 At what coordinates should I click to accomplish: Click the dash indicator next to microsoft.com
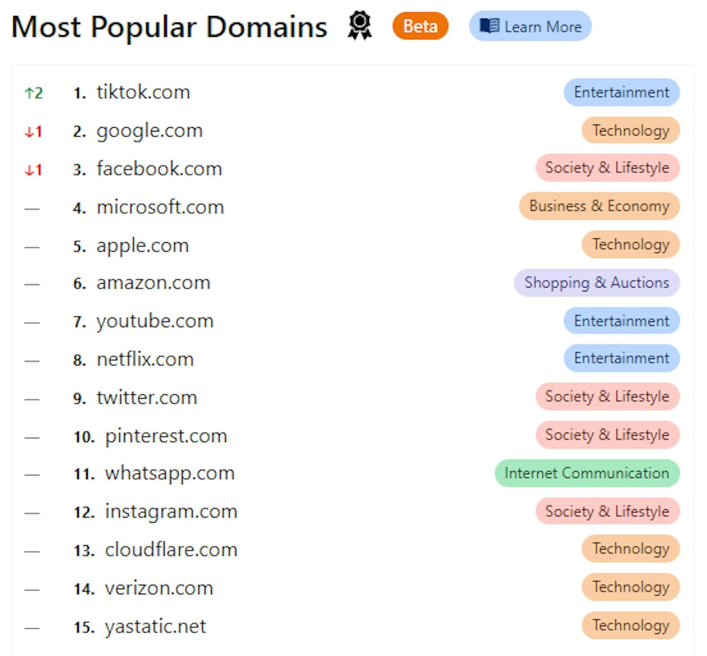[32, 207]
